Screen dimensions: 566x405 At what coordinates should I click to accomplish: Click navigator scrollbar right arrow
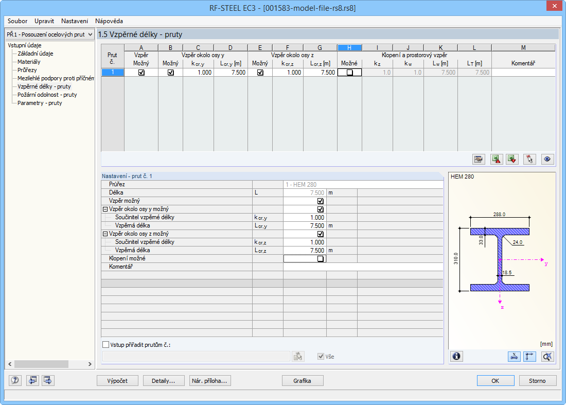[90, 364]
